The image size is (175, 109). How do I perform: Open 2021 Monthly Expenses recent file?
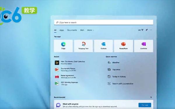[69, 83]
